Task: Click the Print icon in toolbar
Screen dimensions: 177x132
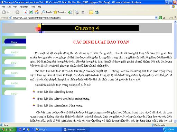Action: pos(77,12)
